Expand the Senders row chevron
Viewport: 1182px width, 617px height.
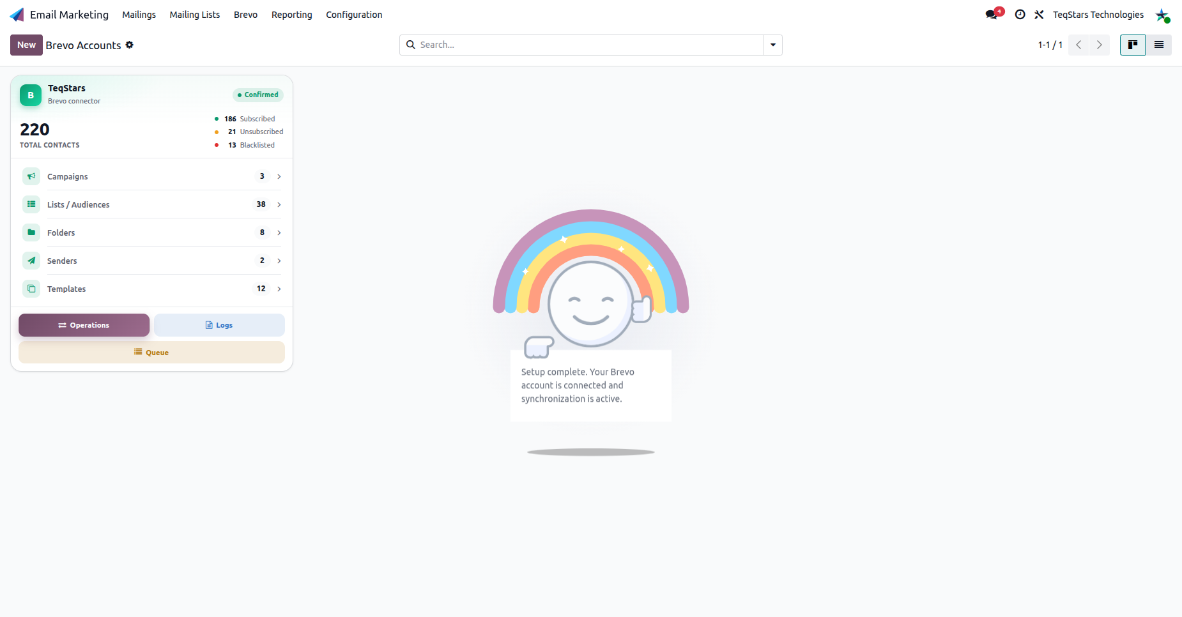pyautogui.click(x=279, y=261)
